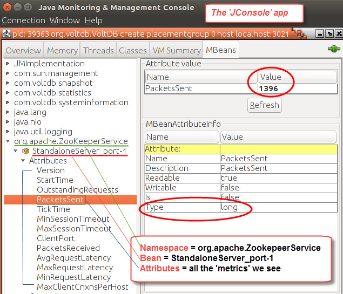Image resolution: width=343 pixels, height=294 pixels.
Task: Close the JConsole window with the red button
Action: [x=7, y=8]
